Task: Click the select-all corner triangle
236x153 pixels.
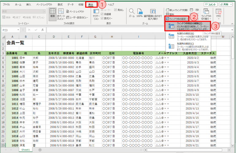Action: pos(3,37)
